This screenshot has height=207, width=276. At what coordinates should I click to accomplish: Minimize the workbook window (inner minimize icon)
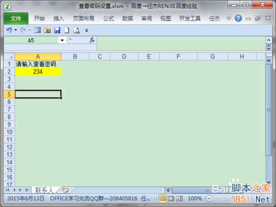click(248, 19)
